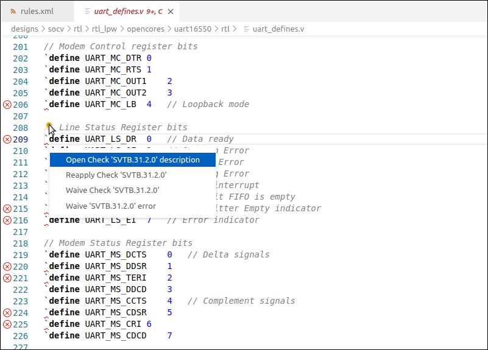This screenshot has height=350, width=488.
Task: Click line number 219
Action: point(21,255)
